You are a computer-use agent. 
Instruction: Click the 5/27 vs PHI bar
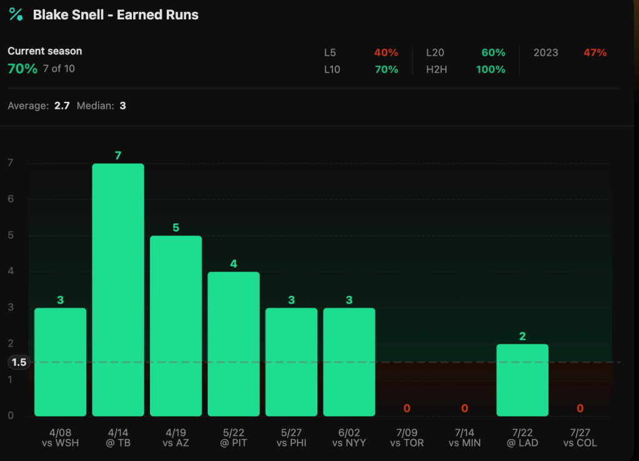291,362
